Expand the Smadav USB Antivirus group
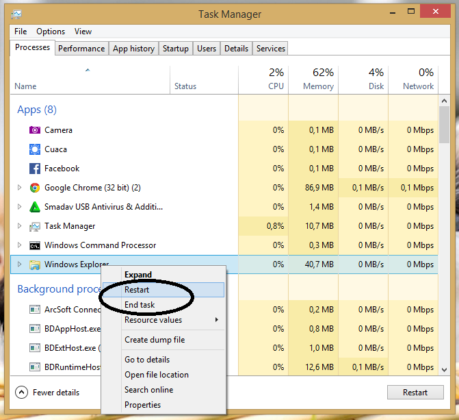 [19, 206]
